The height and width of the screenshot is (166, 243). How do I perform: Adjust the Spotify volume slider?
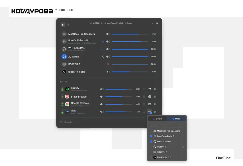pos(119,89)
